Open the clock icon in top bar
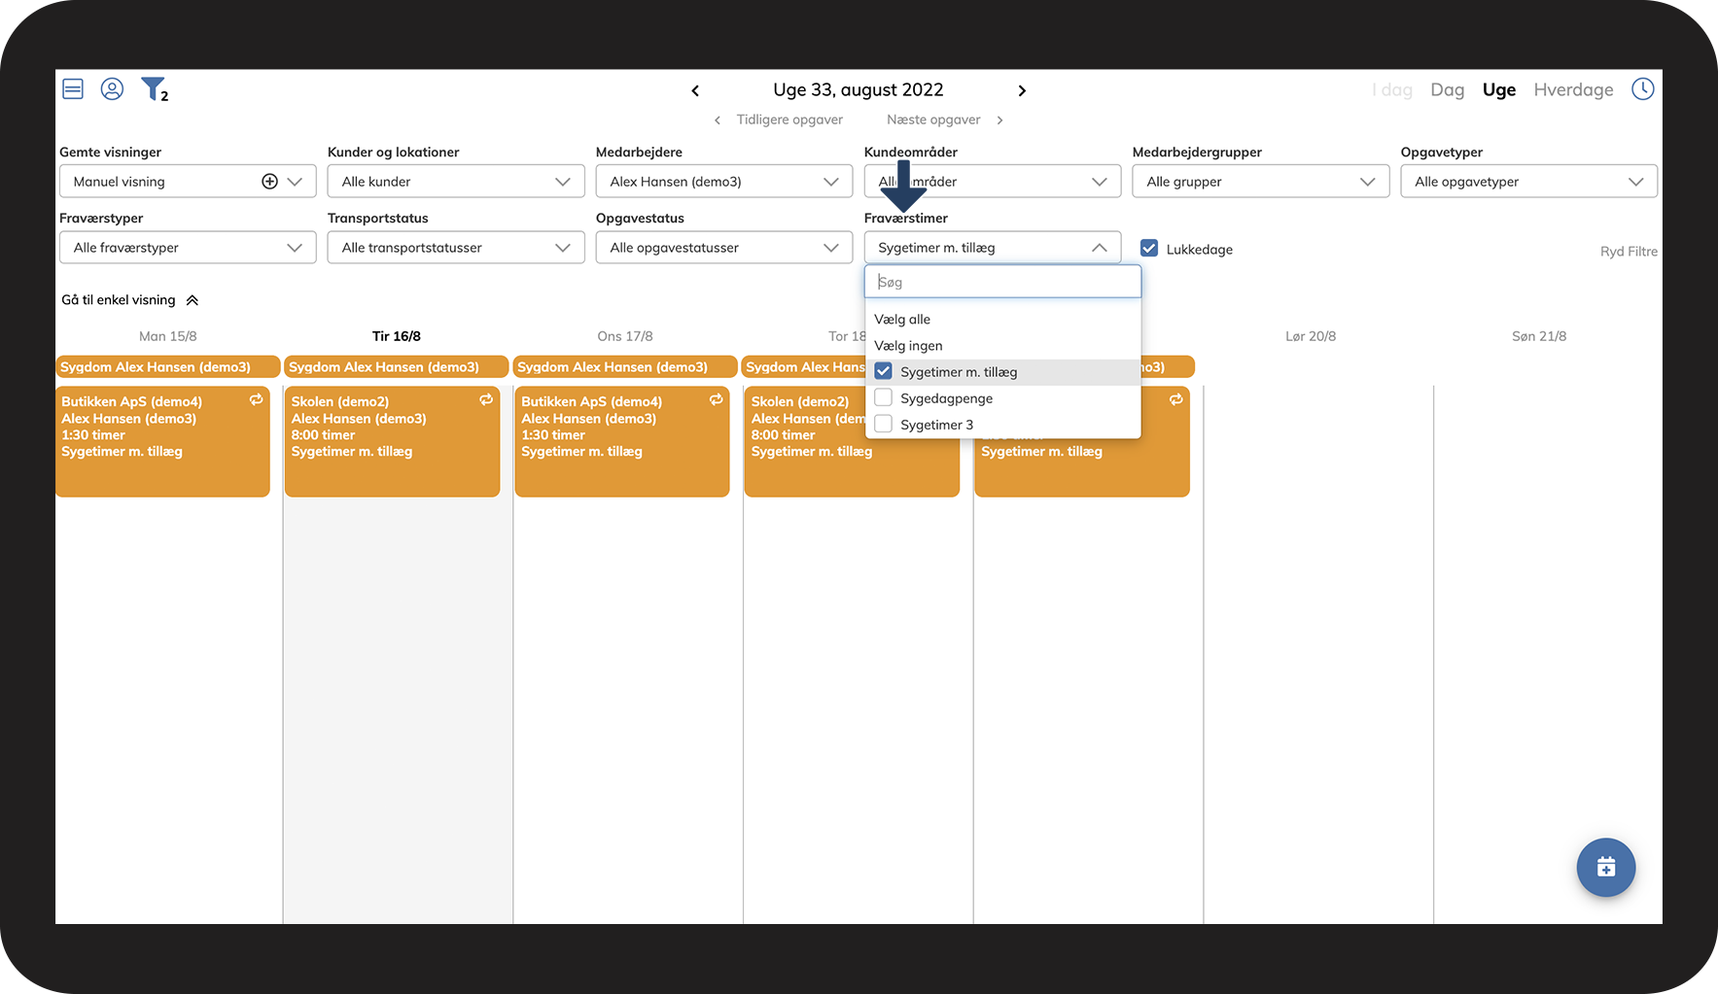The image size is (1718, 994). (1642, 89)
